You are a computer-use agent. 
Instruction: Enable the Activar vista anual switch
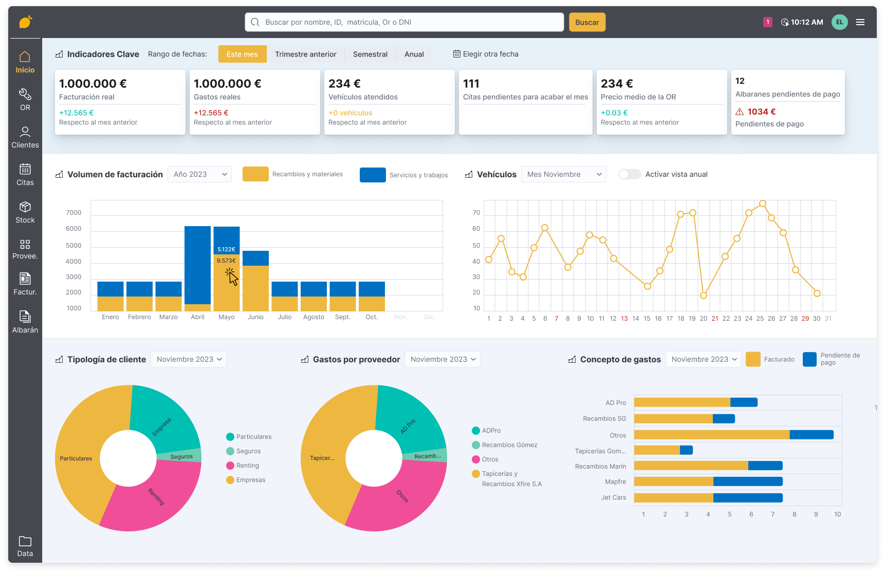point(630,174)
